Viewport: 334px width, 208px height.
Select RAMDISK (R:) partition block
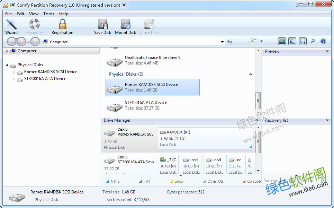[x=206, y=138]
